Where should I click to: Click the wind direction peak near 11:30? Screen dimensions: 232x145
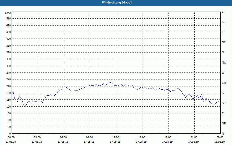coord(110,82)
